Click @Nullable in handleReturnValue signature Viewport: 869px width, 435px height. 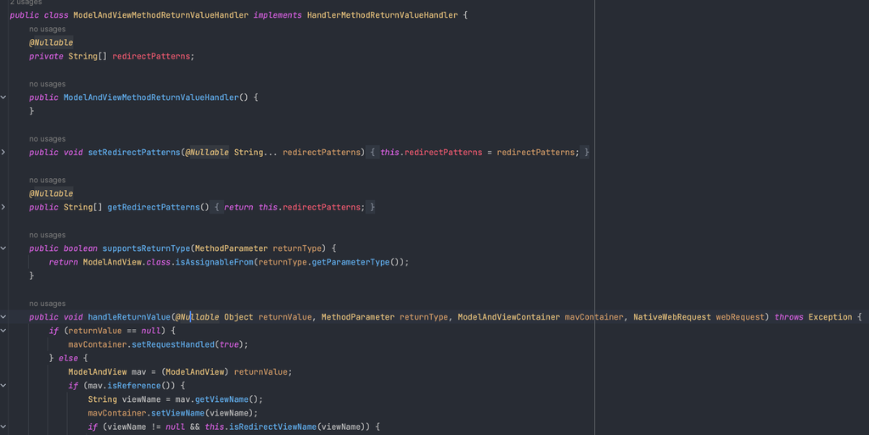197,317
